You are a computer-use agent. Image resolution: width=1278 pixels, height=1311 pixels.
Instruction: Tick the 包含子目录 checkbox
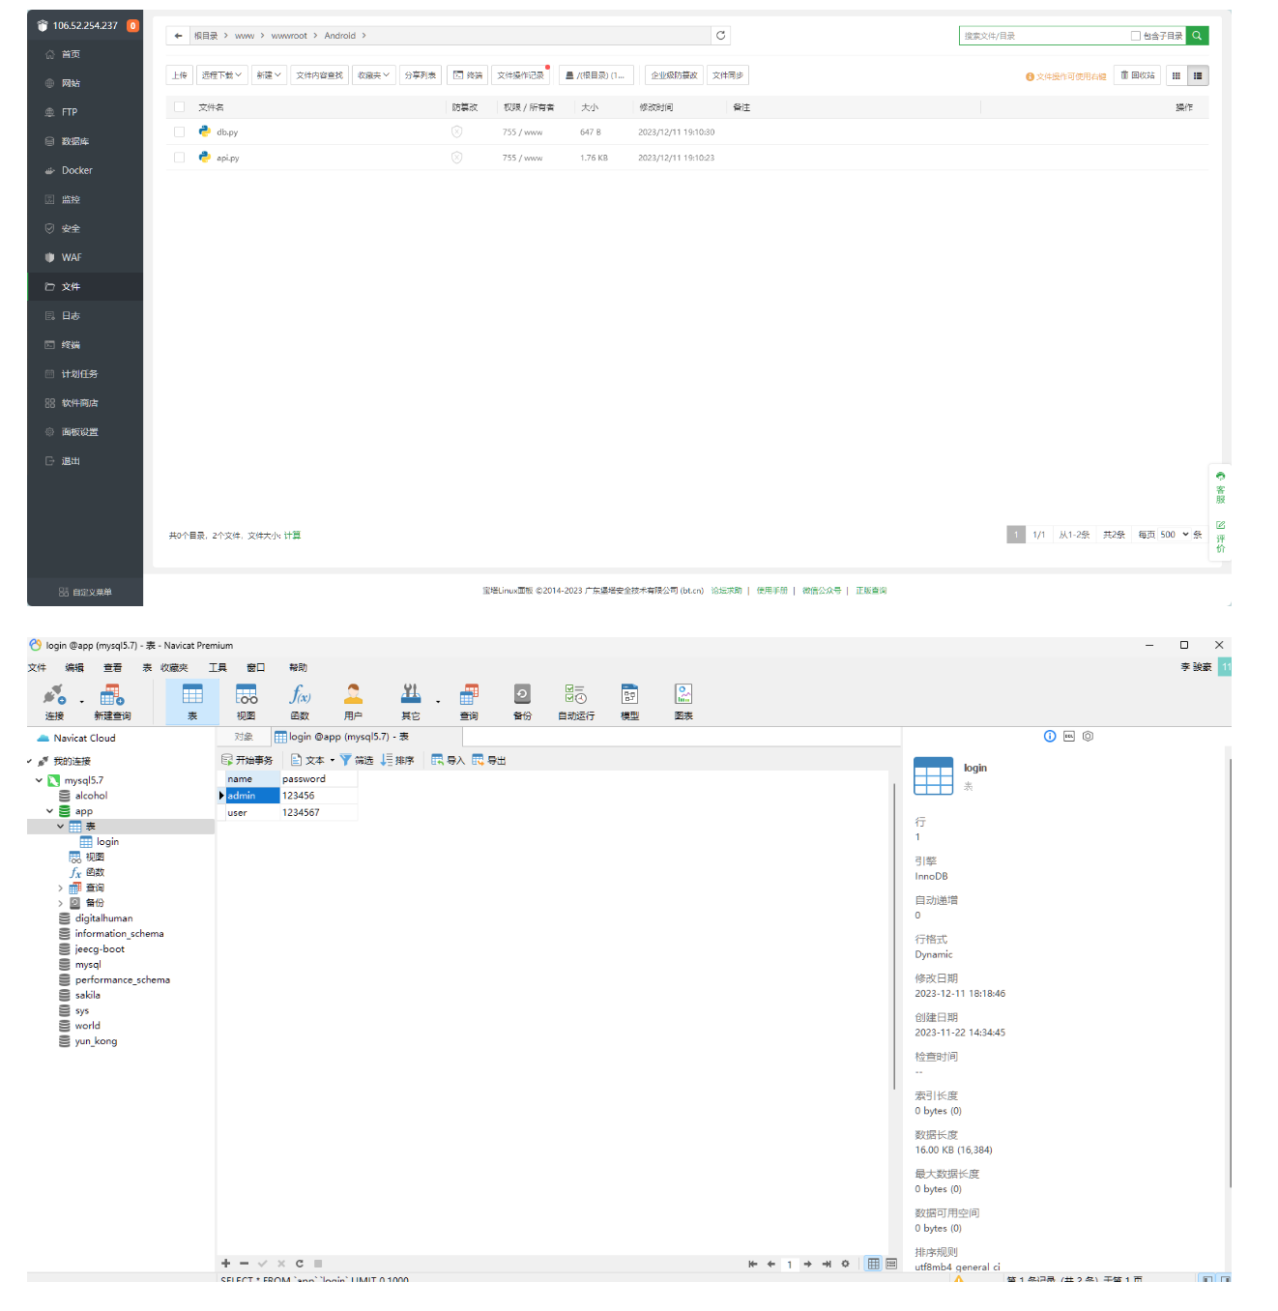point(1136,36)
